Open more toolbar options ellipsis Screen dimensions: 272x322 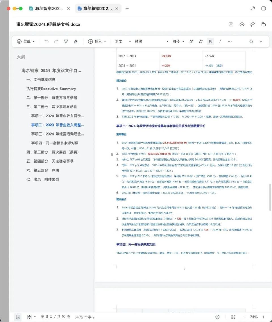click(x=230, y=41)
